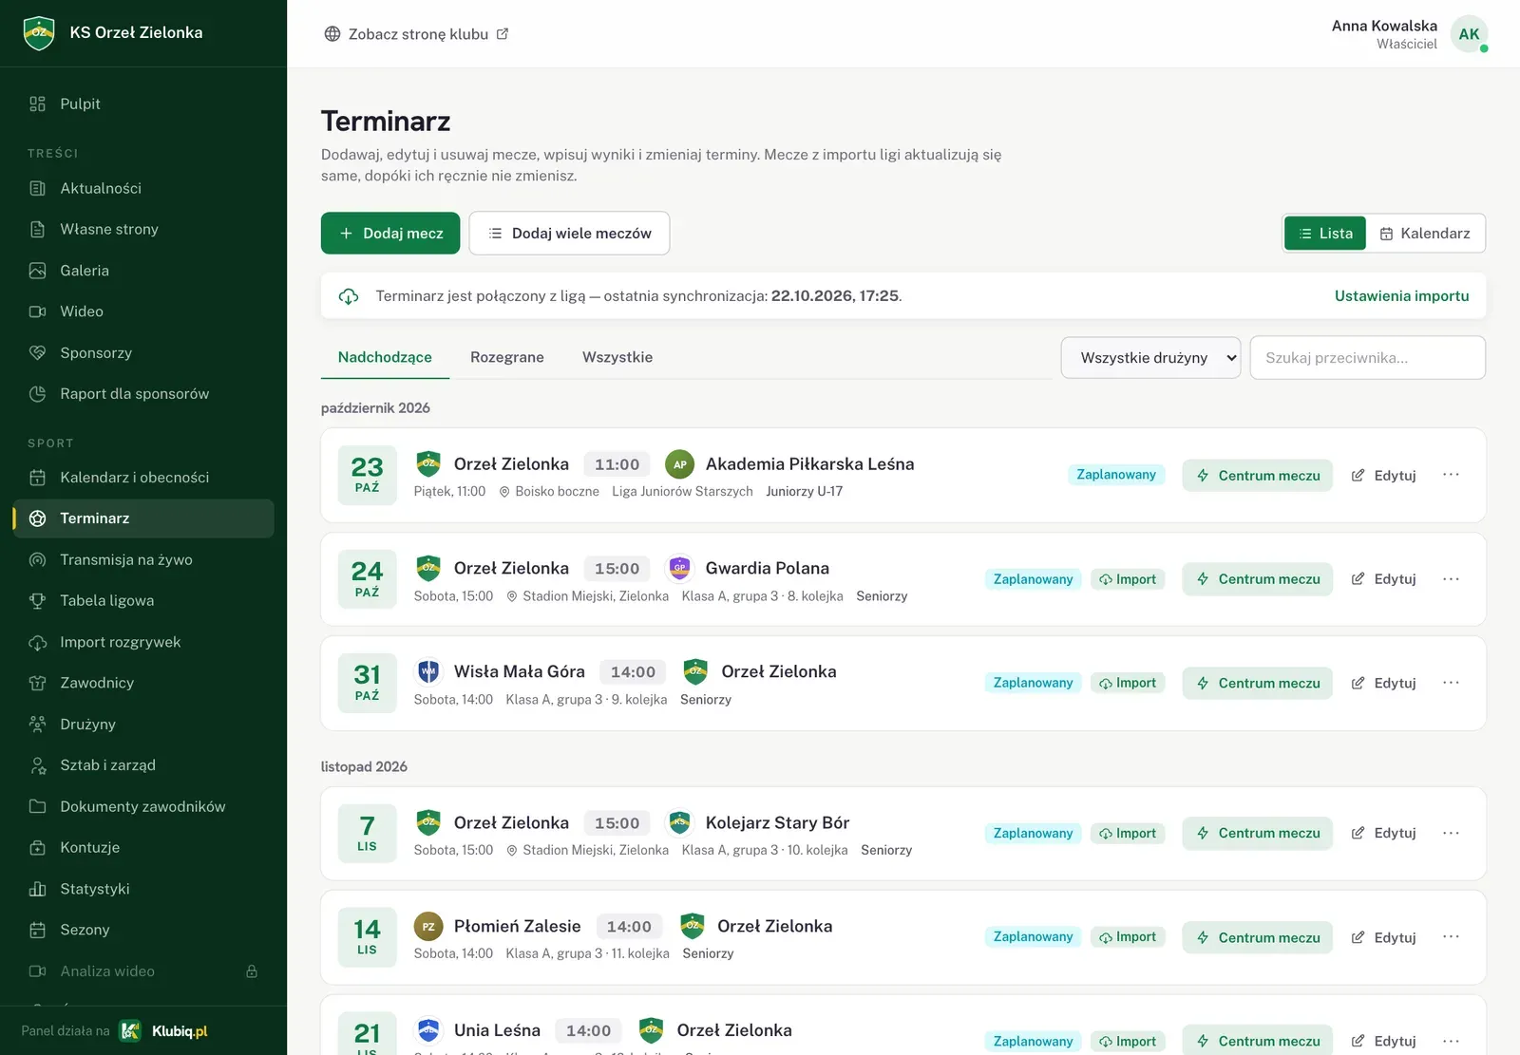Open Pulpit dashboard icon in sidebar

[38, 104]
